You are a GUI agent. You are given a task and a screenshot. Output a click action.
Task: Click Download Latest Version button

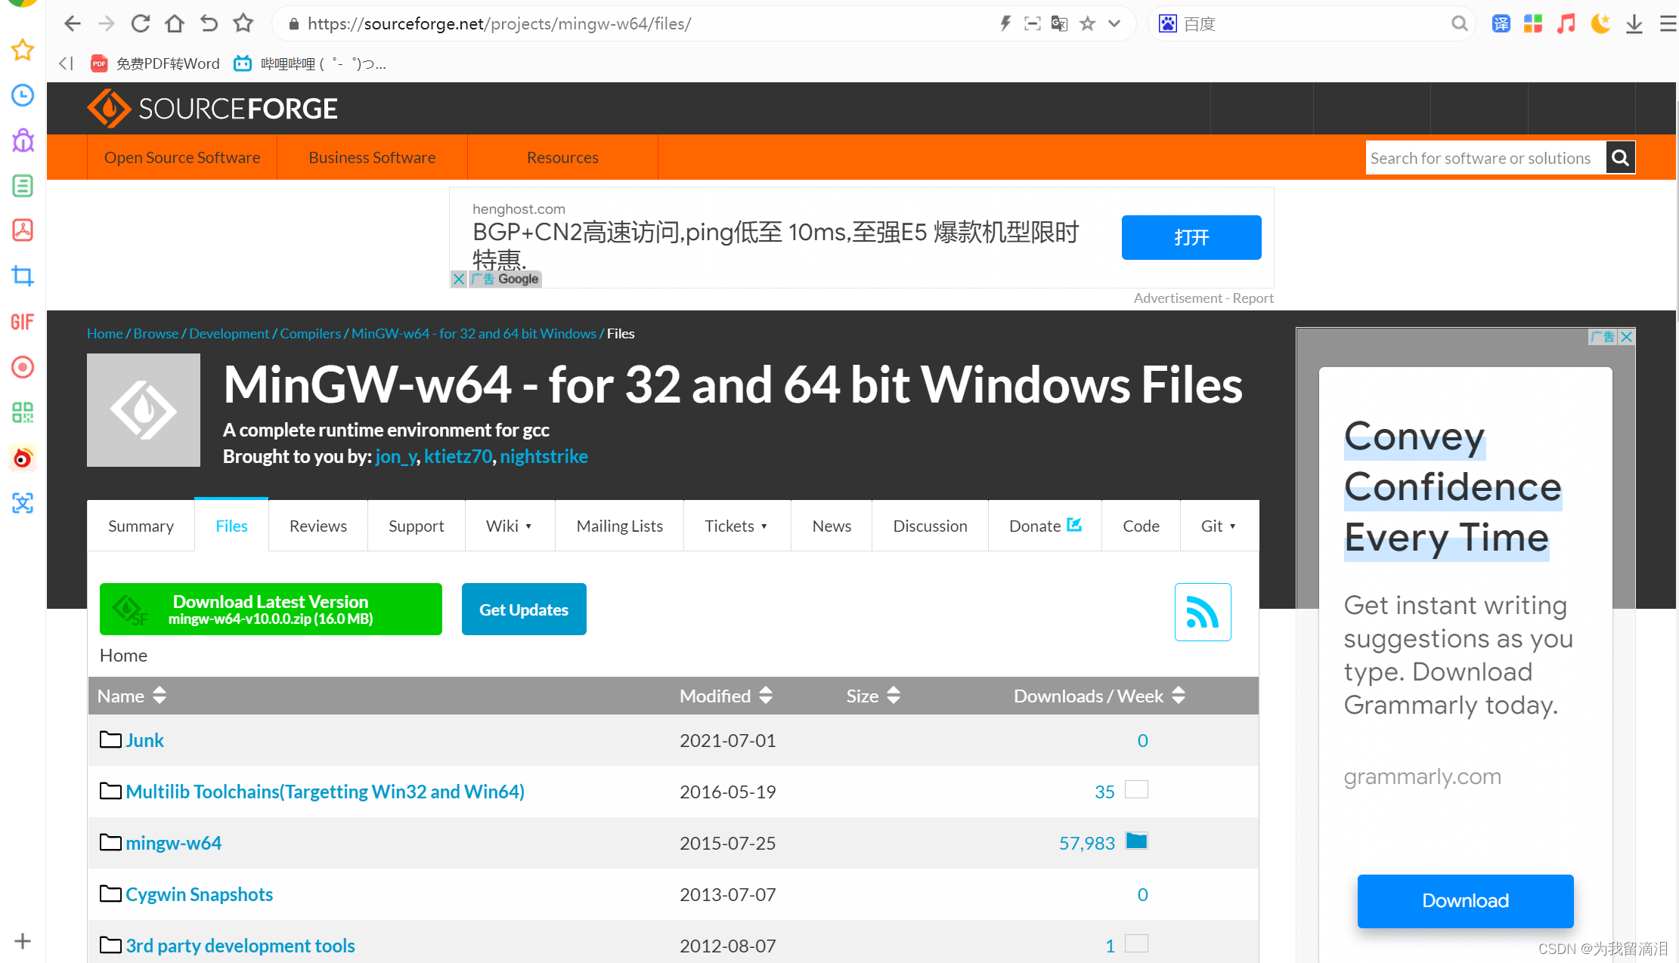click(271, 609)
